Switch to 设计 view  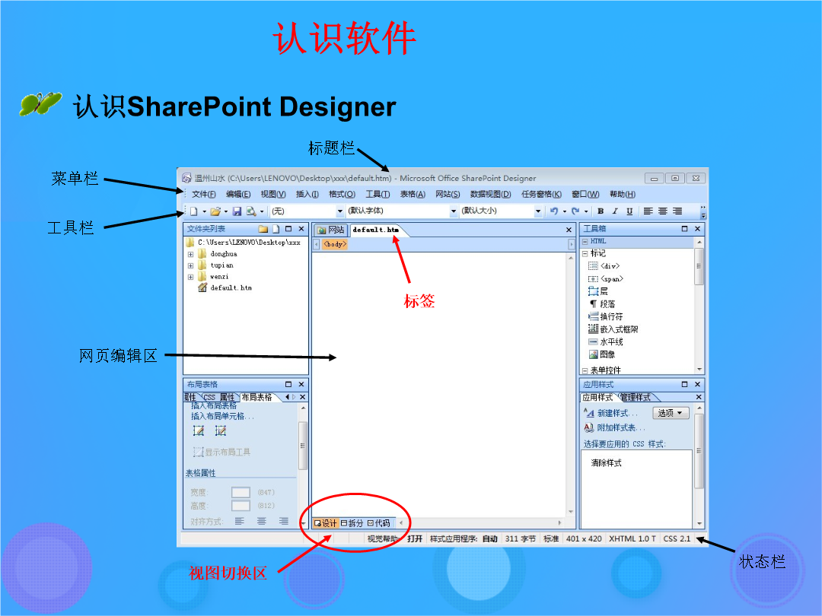click(x=326, y=522)
